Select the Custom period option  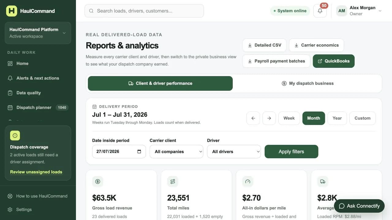[x=363, y=118]
